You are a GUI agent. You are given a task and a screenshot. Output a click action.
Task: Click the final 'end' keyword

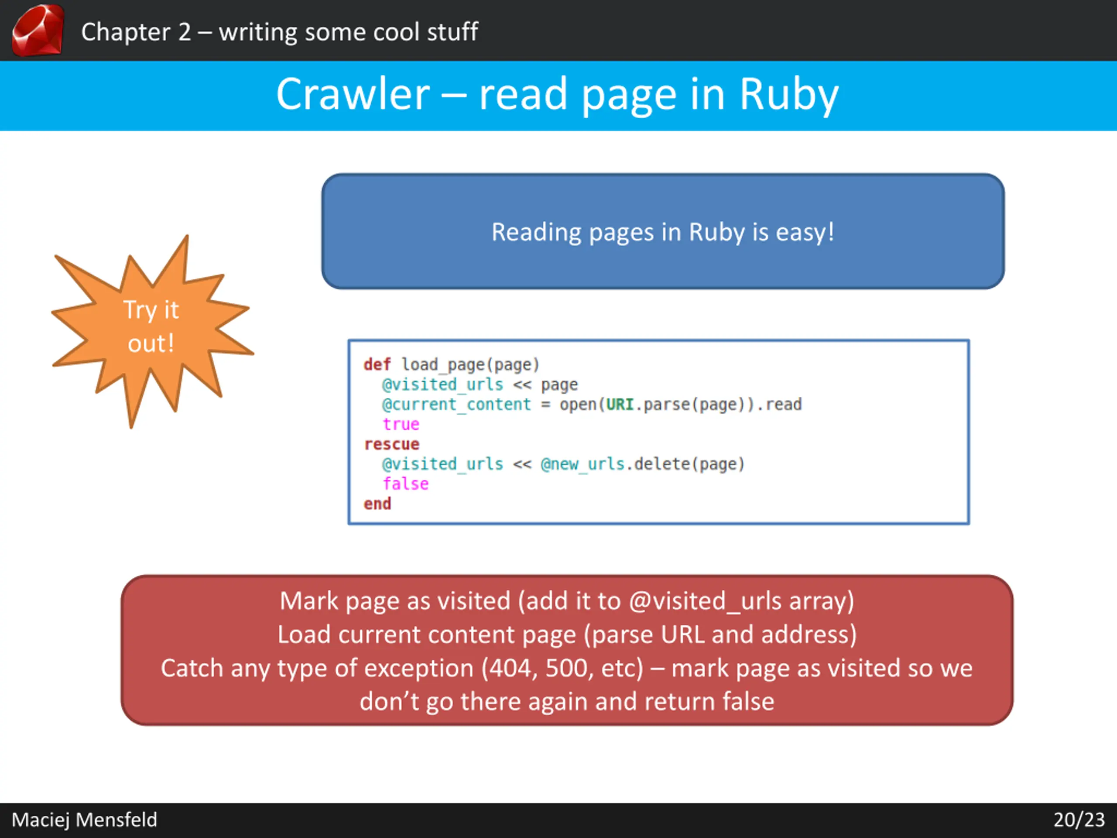point(377,504)
